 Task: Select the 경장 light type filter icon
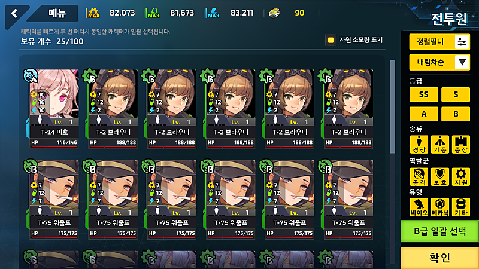[x=419, y=145]
